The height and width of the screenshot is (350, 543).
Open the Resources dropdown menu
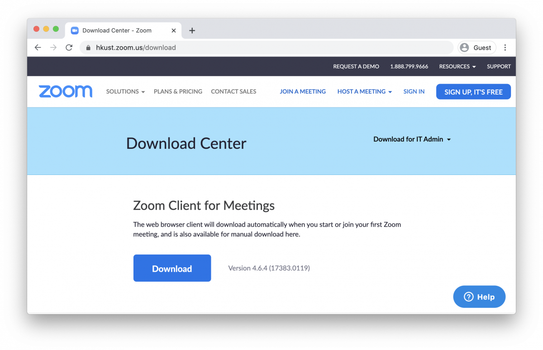[457, 66]
